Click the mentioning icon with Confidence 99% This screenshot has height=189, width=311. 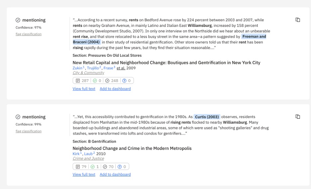[x=18, y=117]
